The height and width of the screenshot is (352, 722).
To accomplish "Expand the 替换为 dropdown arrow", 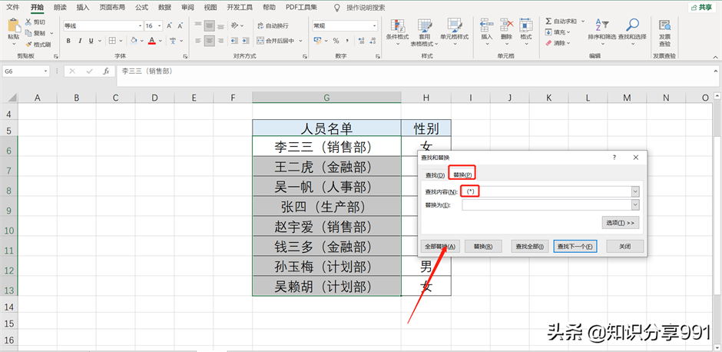I will pyautogui.click(x=635, y=205).
